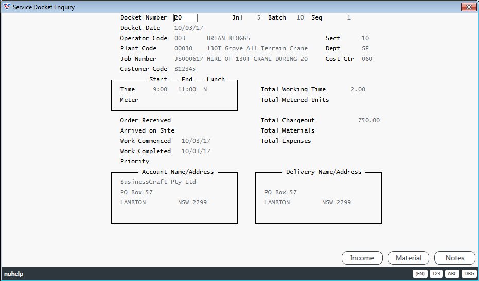Click Work Commenced date 10/03/17
The height and width of the screenshot is (281, 479).
tap(196, 141)
